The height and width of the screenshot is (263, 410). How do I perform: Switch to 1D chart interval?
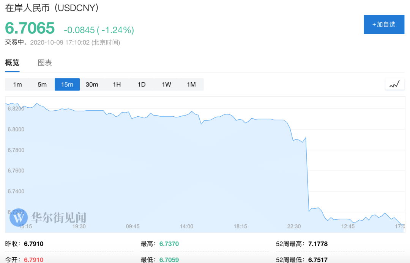click(142, 85)
